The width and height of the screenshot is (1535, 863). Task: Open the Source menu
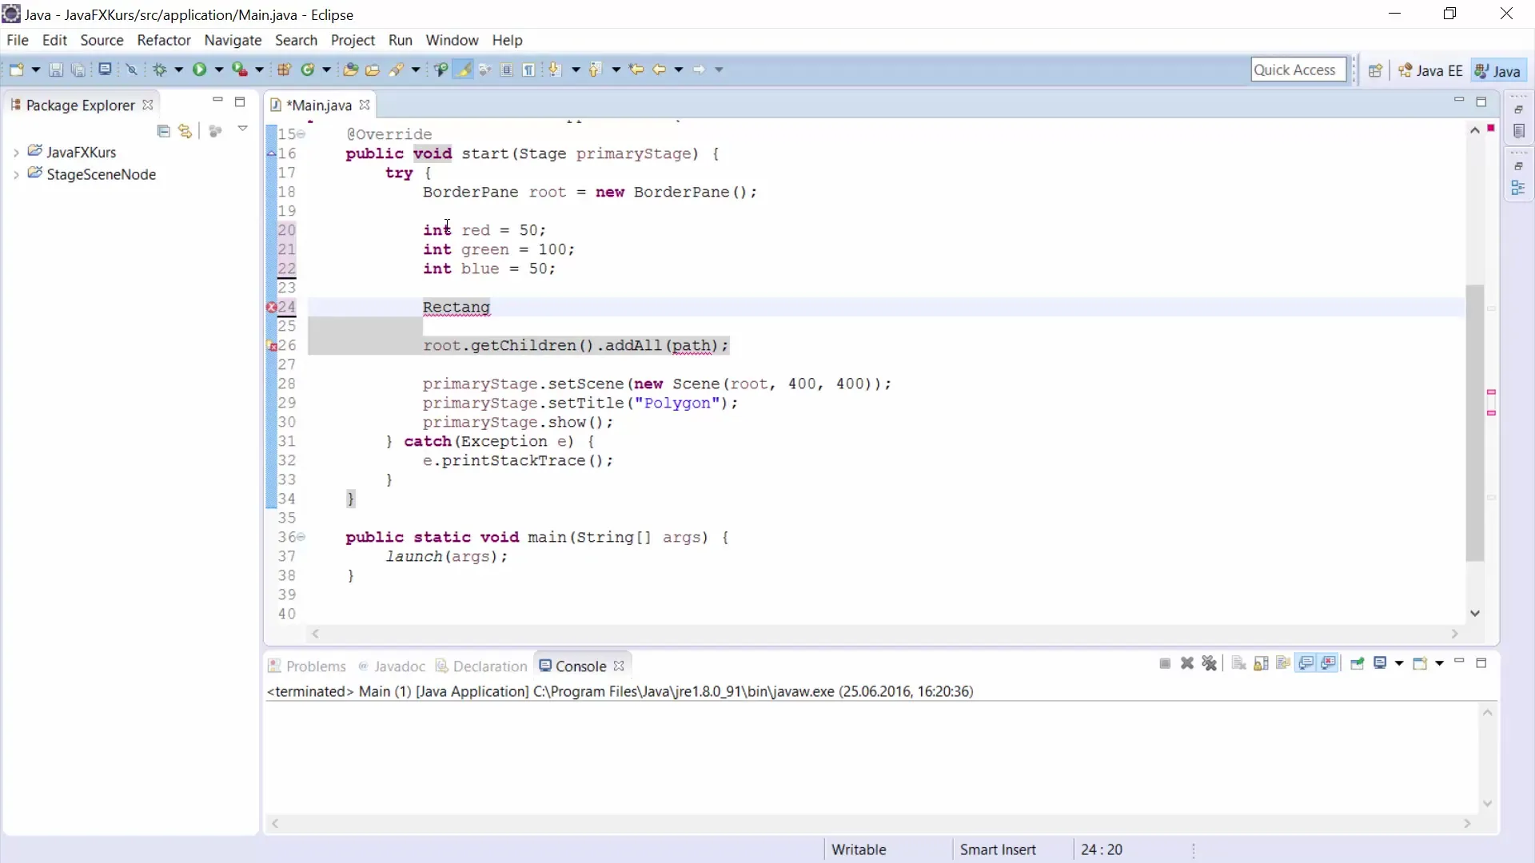coord(102,40)
